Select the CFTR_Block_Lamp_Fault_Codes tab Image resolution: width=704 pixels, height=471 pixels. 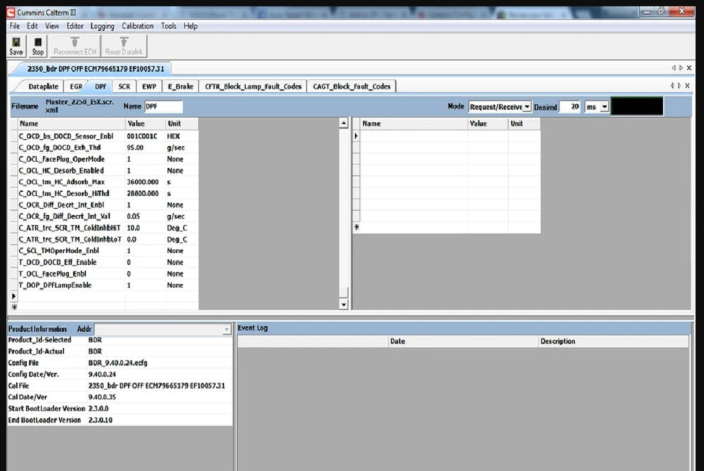coord(253,86)
